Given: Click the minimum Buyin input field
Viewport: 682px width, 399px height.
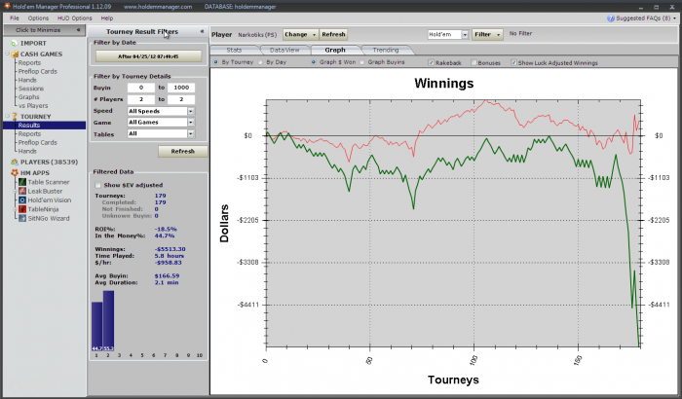Looking at the screenshot, I should (x=141, y=88).
